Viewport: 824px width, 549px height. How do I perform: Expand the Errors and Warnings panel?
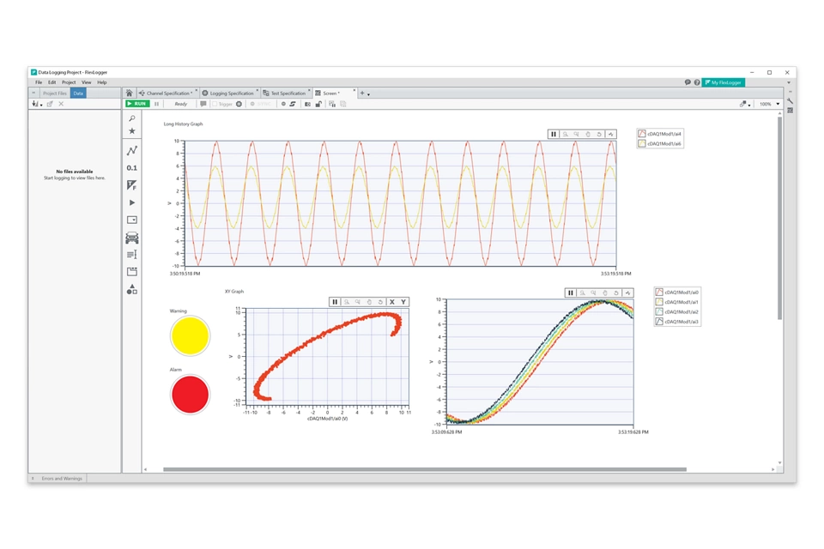(33, 479)
